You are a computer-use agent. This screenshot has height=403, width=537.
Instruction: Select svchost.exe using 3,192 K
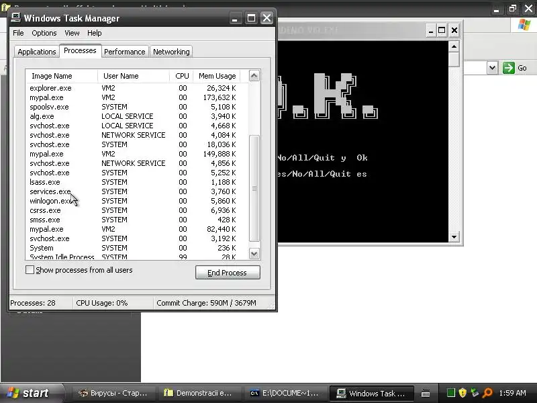pos(133,238)
